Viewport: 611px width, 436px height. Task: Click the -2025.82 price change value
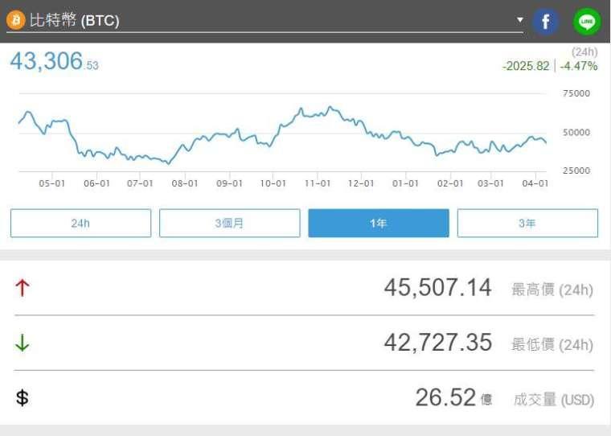tap(526, 66)
